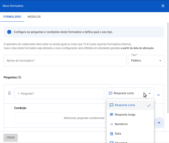The width and height of the screenshot is (169, 143).
Task: Pick the Numérico answer type
Action: (x=121, y=124)
